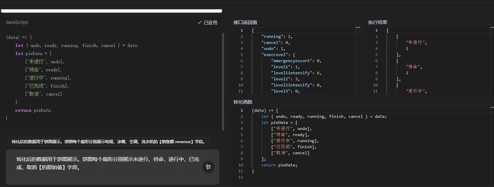Select the suggested prompt mentioning 销售额 revenue
Viewport: 494px width, 187px height.
point(109,142)
